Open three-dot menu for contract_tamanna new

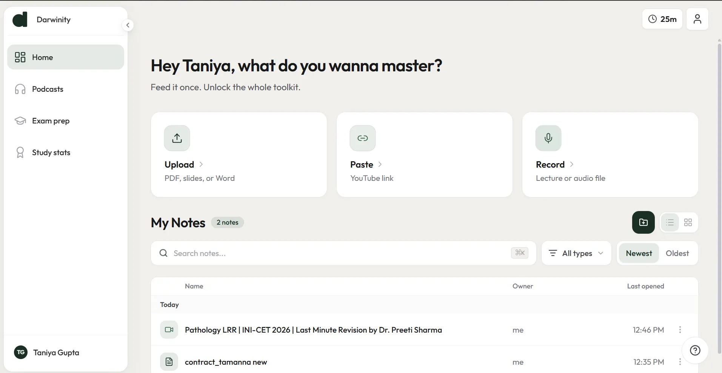point(680,362)
